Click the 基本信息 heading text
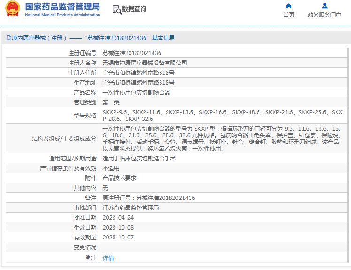 point(163,38)
